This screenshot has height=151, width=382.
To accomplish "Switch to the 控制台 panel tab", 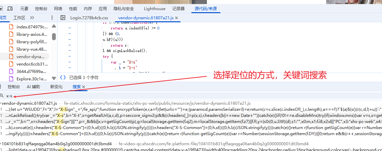I will pos(41,9).
